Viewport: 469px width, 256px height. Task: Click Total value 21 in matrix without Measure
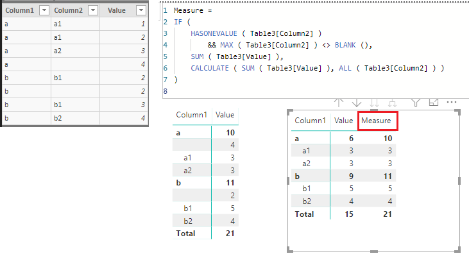[x=230, y=234]
